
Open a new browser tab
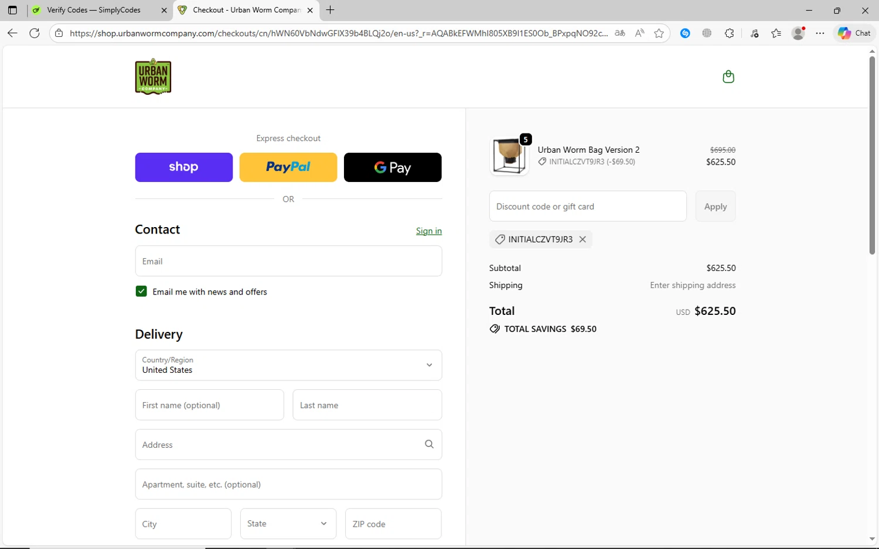[331, 10]
